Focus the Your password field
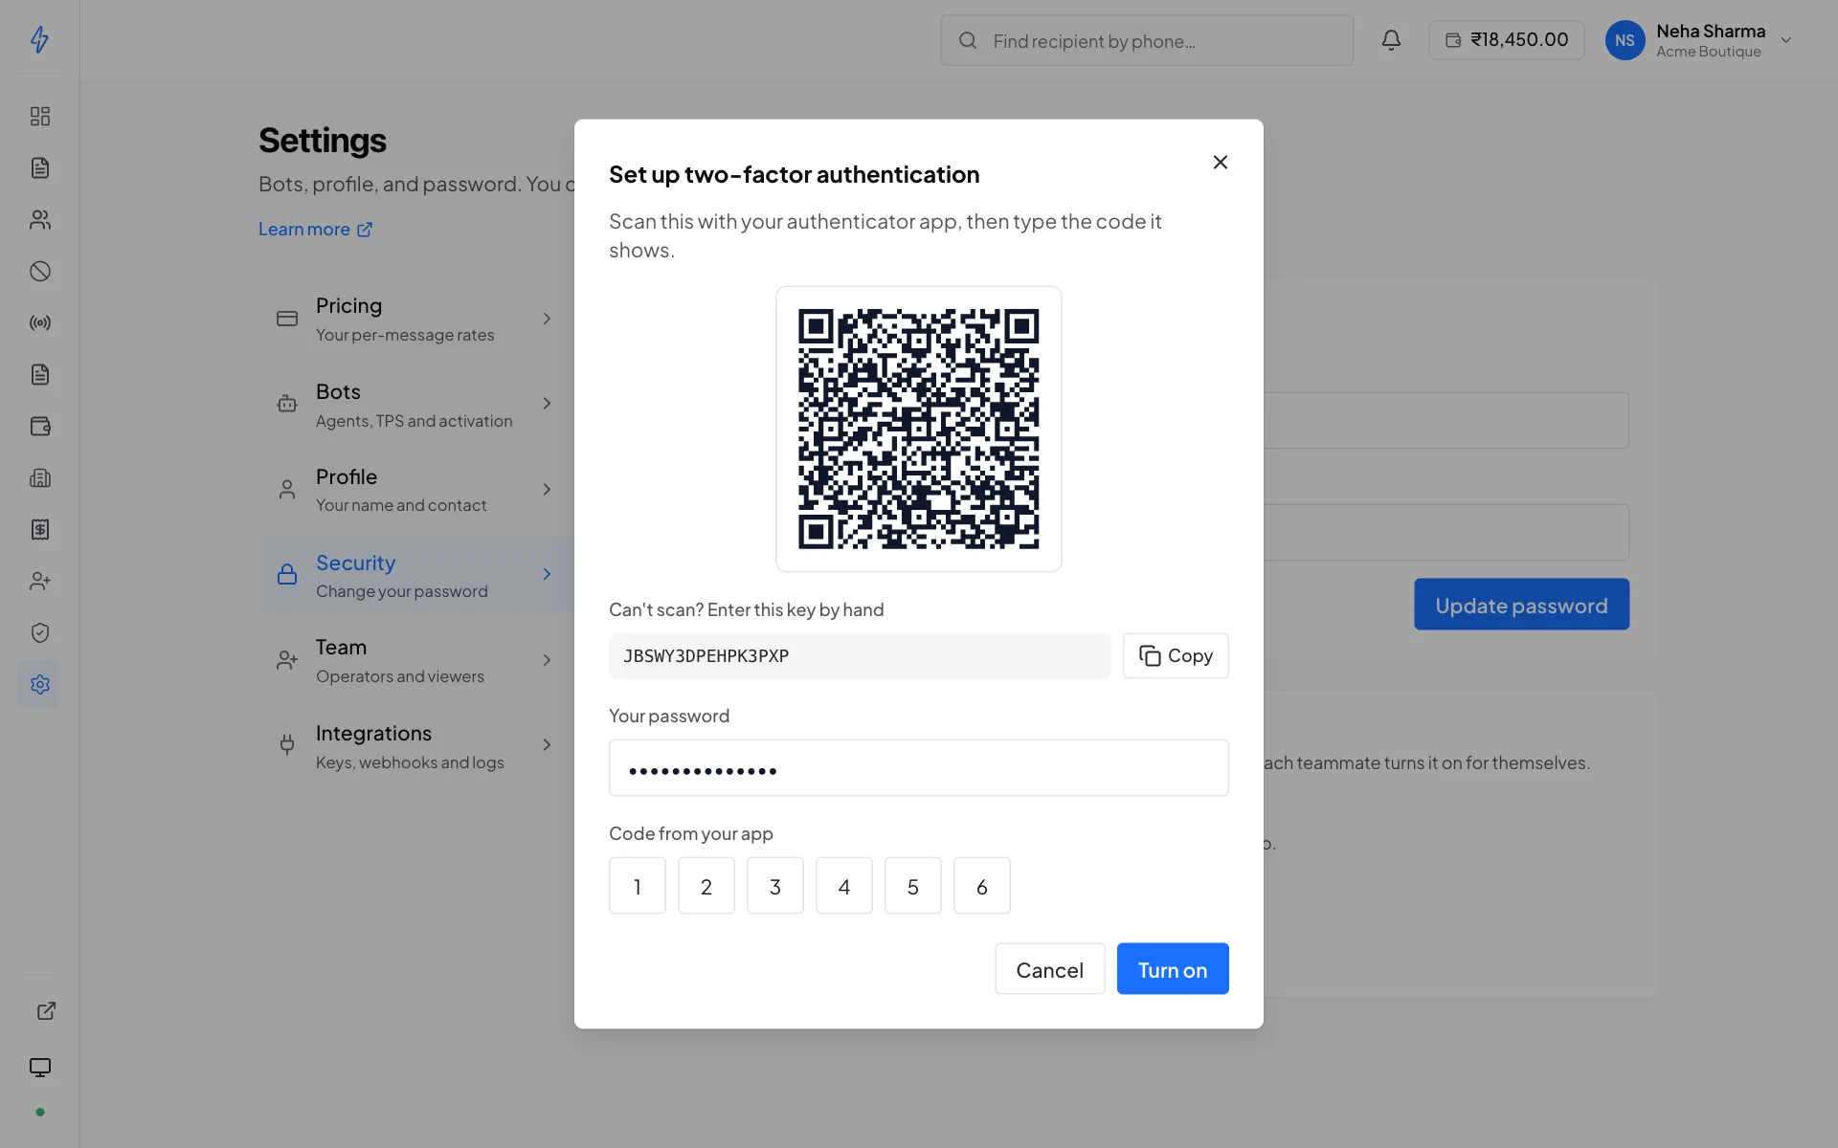The height and width of the screenshot is (1148, 1838). [x=919, y=767]
